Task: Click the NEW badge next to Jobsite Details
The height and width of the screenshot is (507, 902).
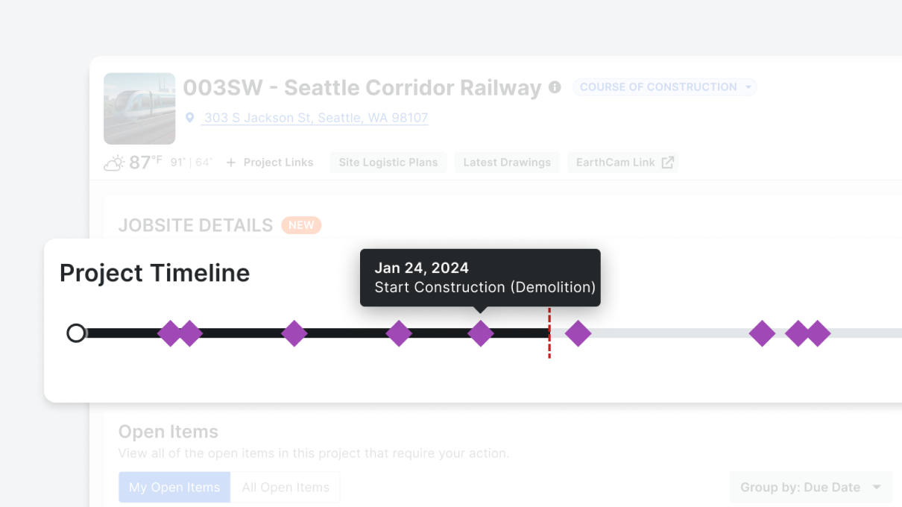Action: click(301, 224)
